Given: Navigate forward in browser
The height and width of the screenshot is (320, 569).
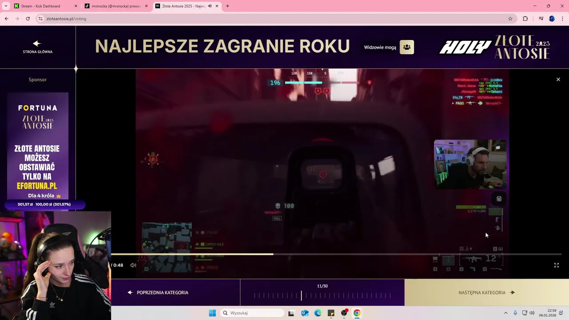Looking at the screenshot, I should click(17, 19).
